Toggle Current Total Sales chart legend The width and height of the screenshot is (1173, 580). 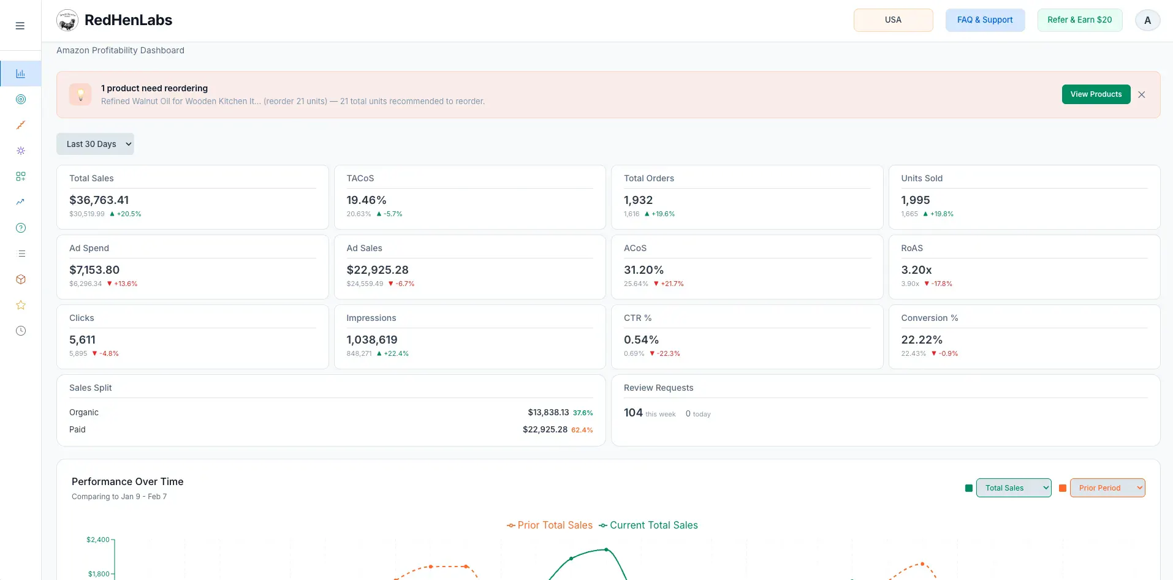tap(648, 525)
